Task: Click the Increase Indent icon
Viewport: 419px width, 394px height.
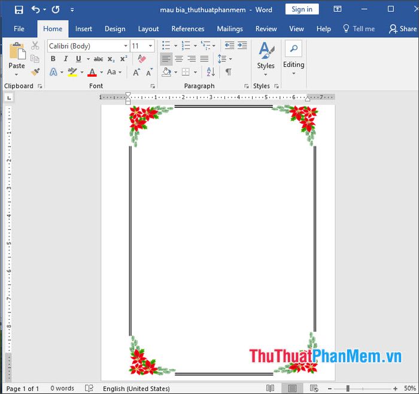Action: [242, 46]
